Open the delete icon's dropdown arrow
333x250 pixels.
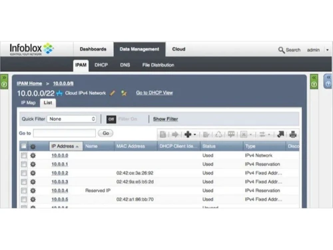250,135
